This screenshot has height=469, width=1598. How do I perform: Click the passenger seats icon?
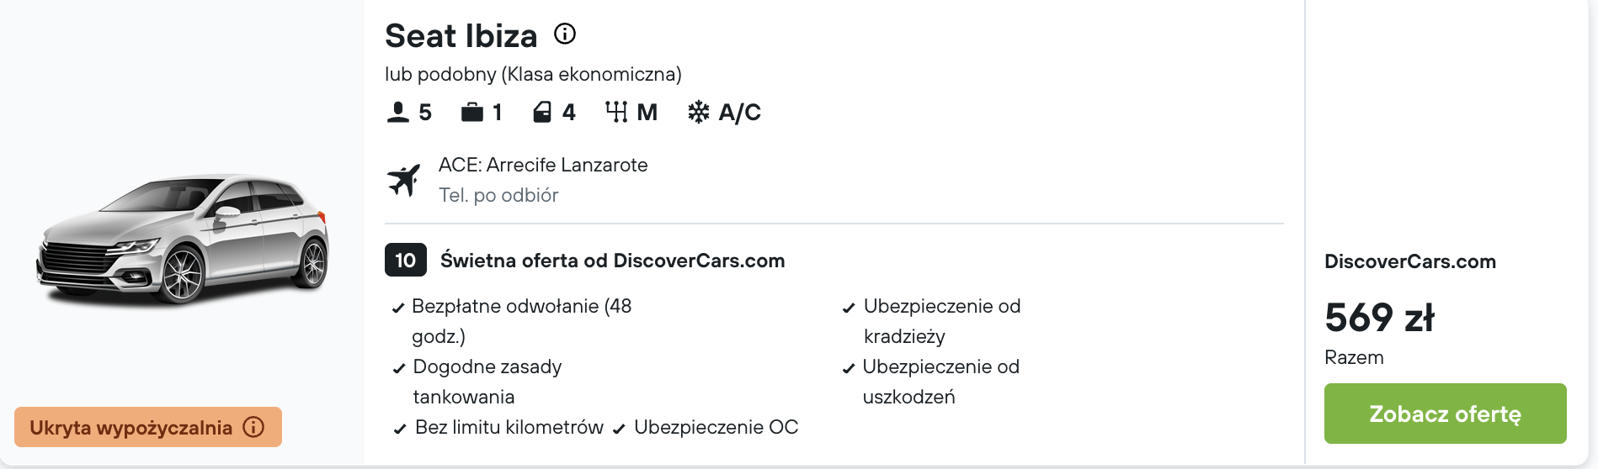click(x=397, y=112)
